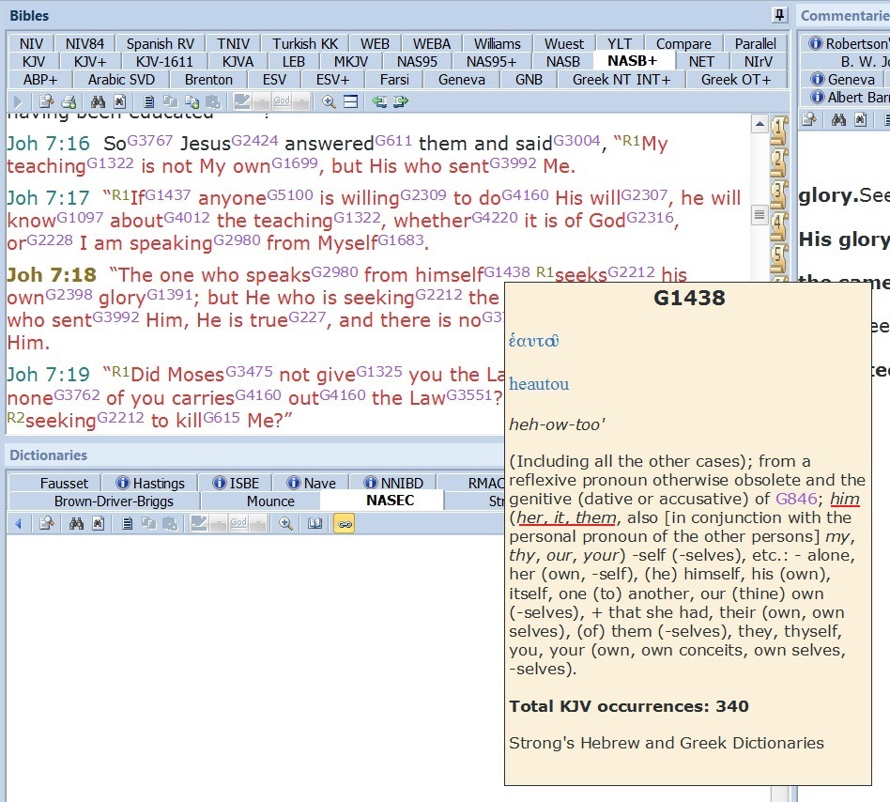
Task: Click the print icon in Bibles toolbar
Action: 69,101
